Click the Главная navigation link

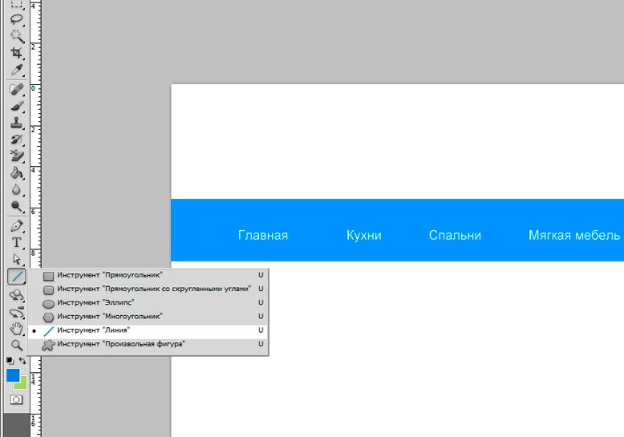click(263, 235)
